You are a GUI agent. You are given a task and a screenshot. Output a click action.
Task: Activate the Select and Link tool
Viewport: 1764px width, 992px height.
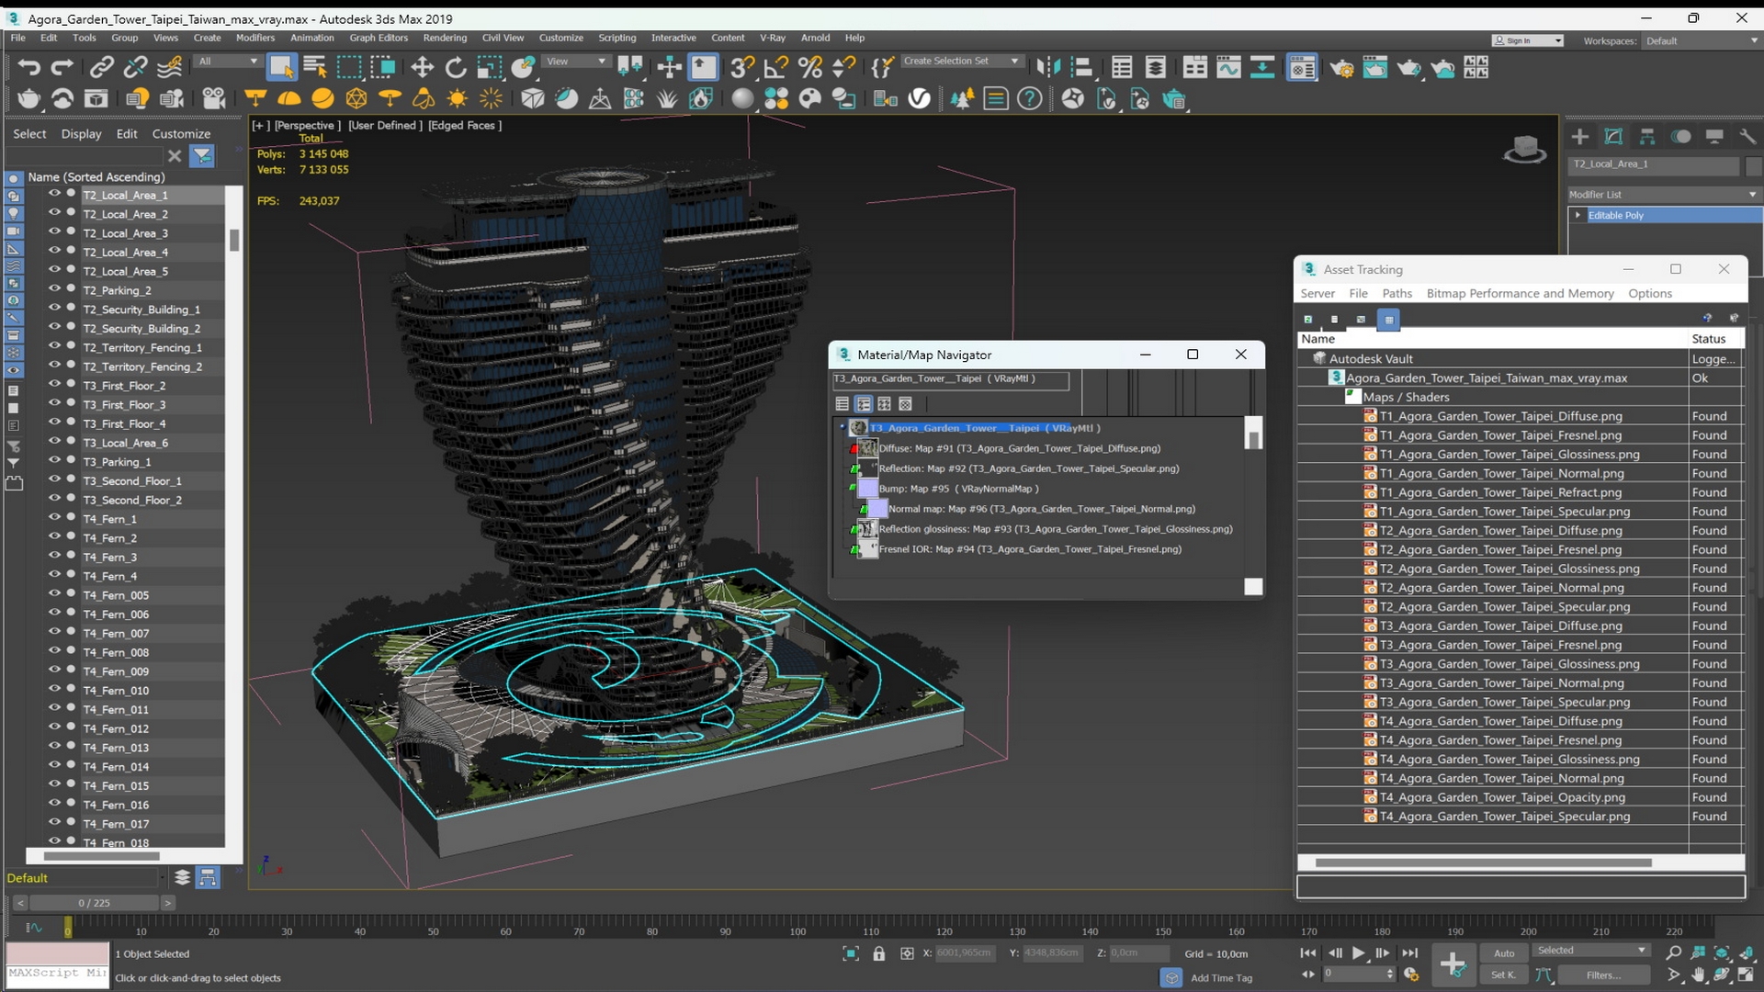[101, 67]
